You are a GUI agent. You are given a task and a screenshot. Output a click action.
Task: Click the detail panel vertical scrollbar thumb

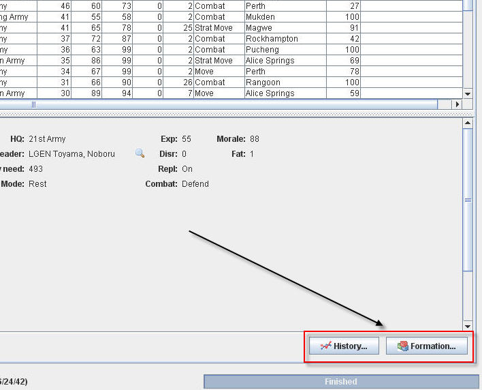[468, 200]
